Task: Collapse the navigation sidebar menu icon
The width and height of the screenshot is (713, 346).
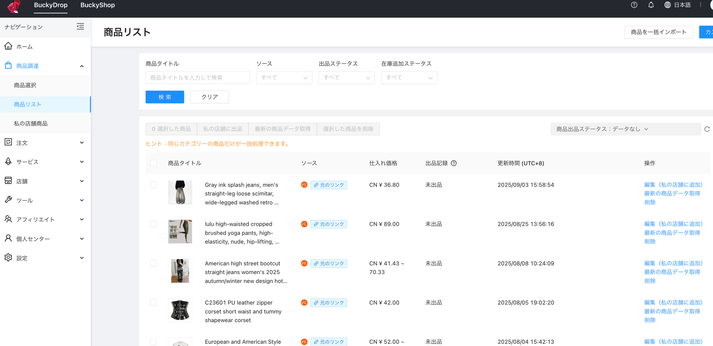Action: (81, 26)
